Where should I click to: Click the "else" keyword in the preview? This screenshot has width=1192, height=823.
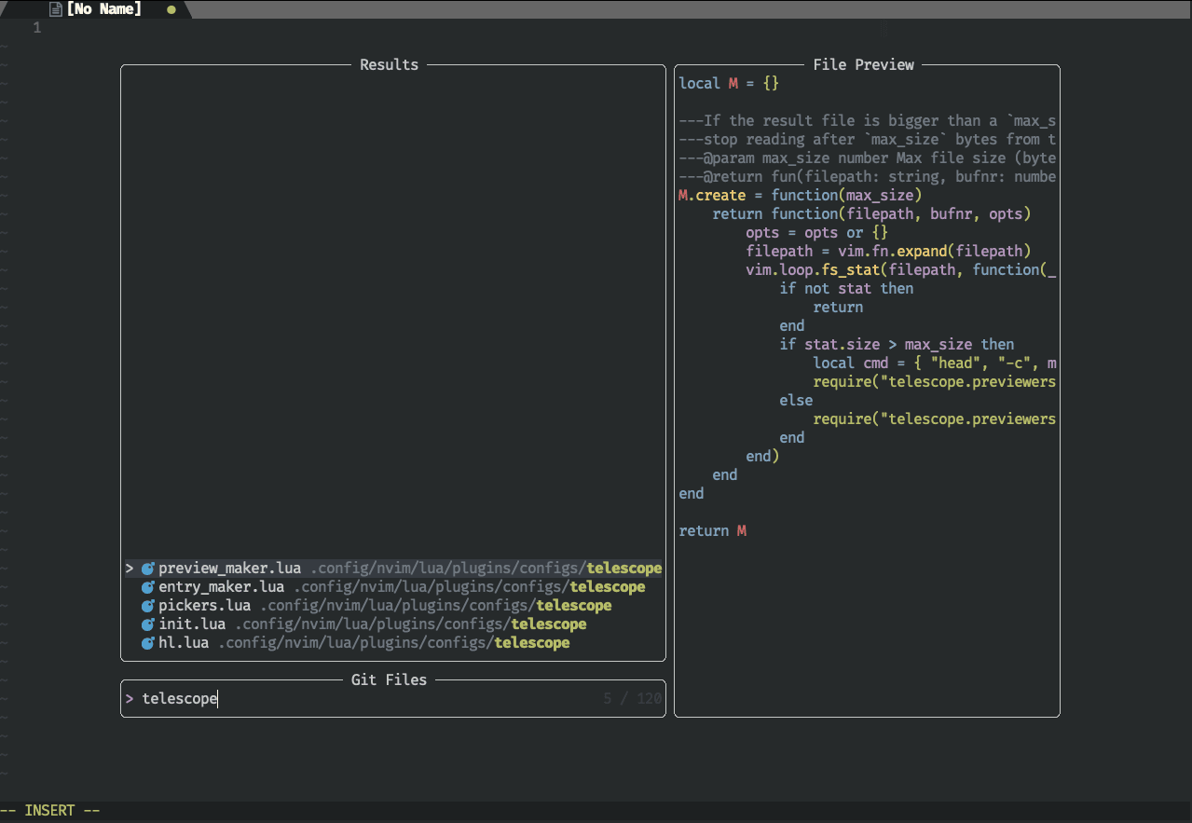796,401
